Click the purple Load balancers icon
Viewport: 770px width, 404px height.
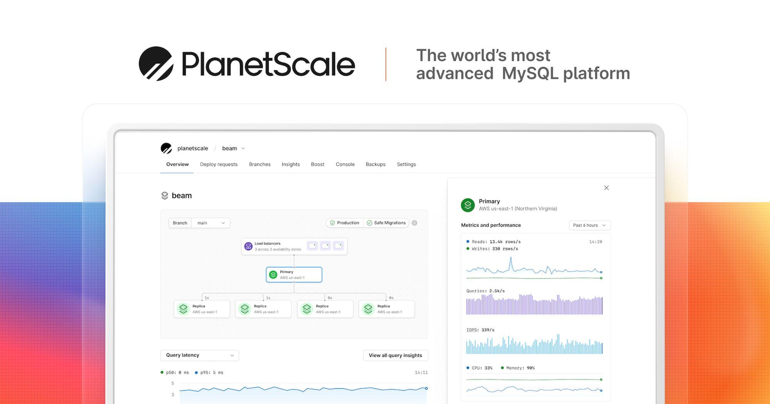coord(248,246)
